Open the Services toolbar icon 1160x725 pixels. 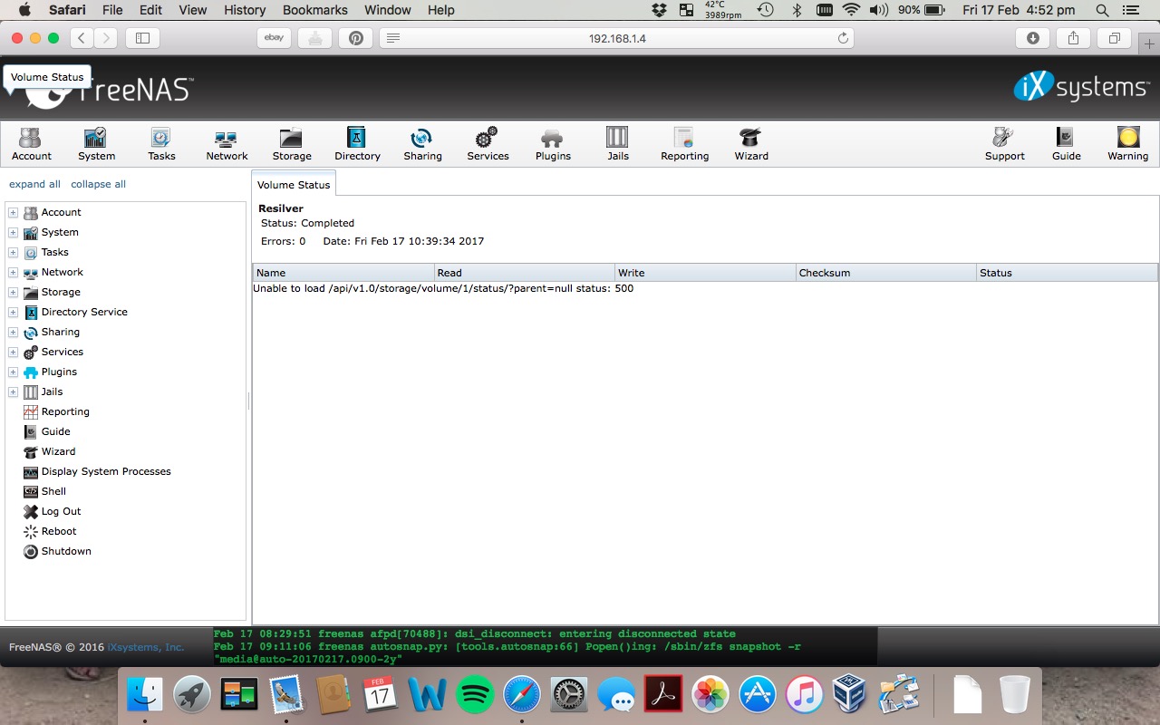point(488,144)
